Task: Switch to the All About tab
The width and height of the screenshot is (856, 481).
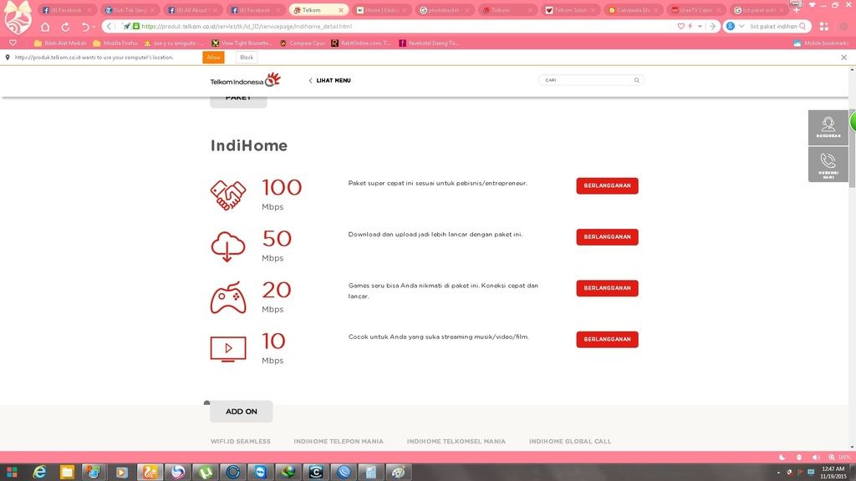Action: pos(193,10)
